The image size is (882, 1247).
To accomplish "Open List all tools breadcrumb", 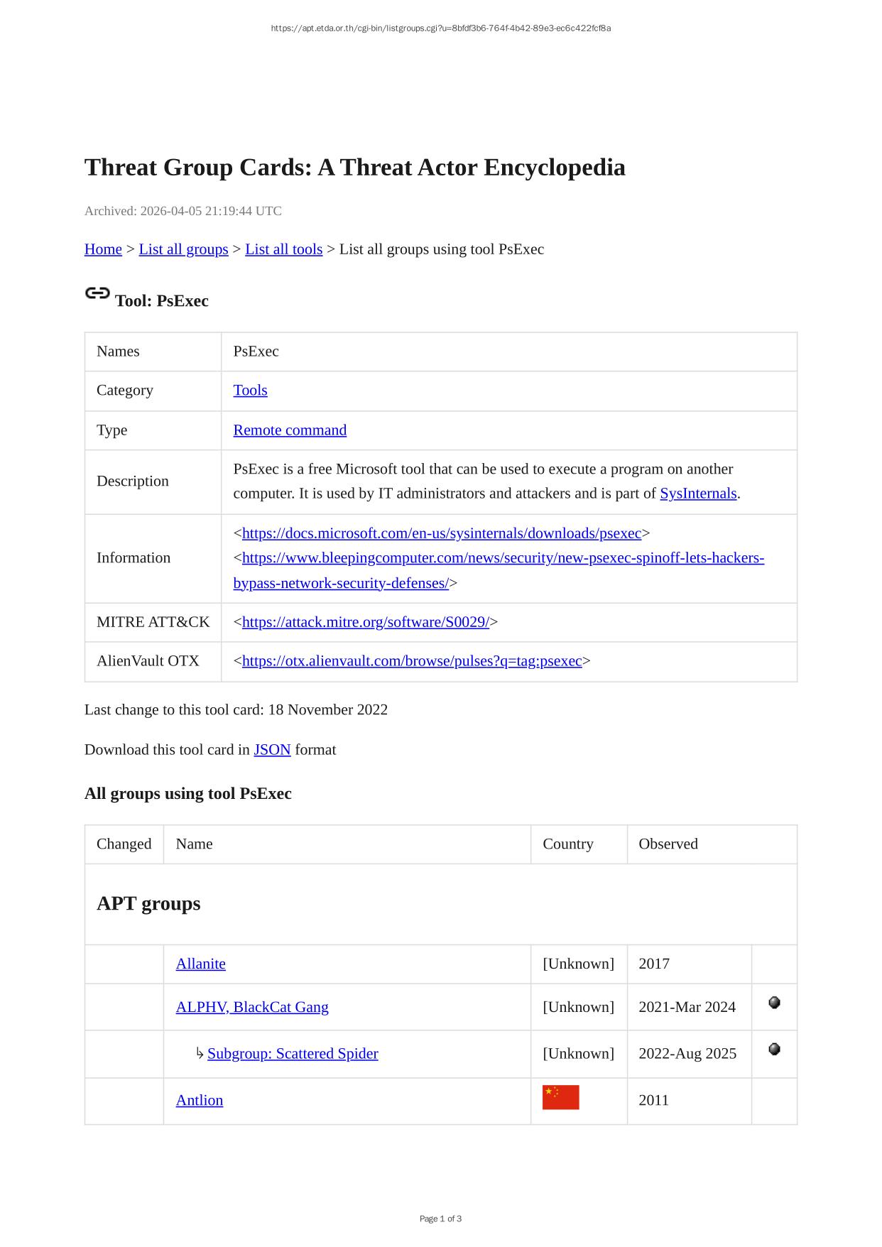I will pyautogui.click(x=283, y=249).
